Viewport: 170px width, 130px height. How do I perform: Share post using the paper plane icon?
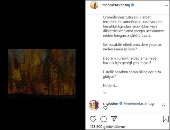[114, 119]
